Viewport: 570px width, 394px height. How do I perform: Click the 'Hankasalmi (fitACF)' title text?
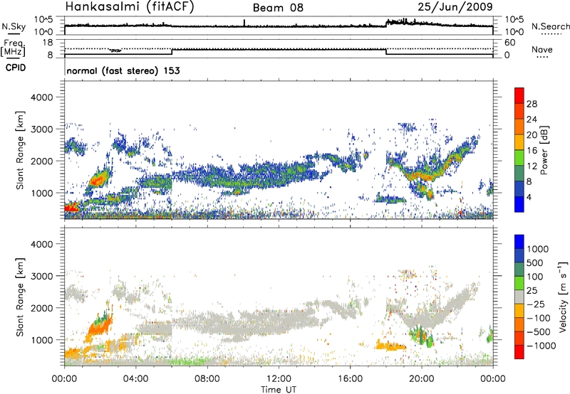tap(130, 6)
